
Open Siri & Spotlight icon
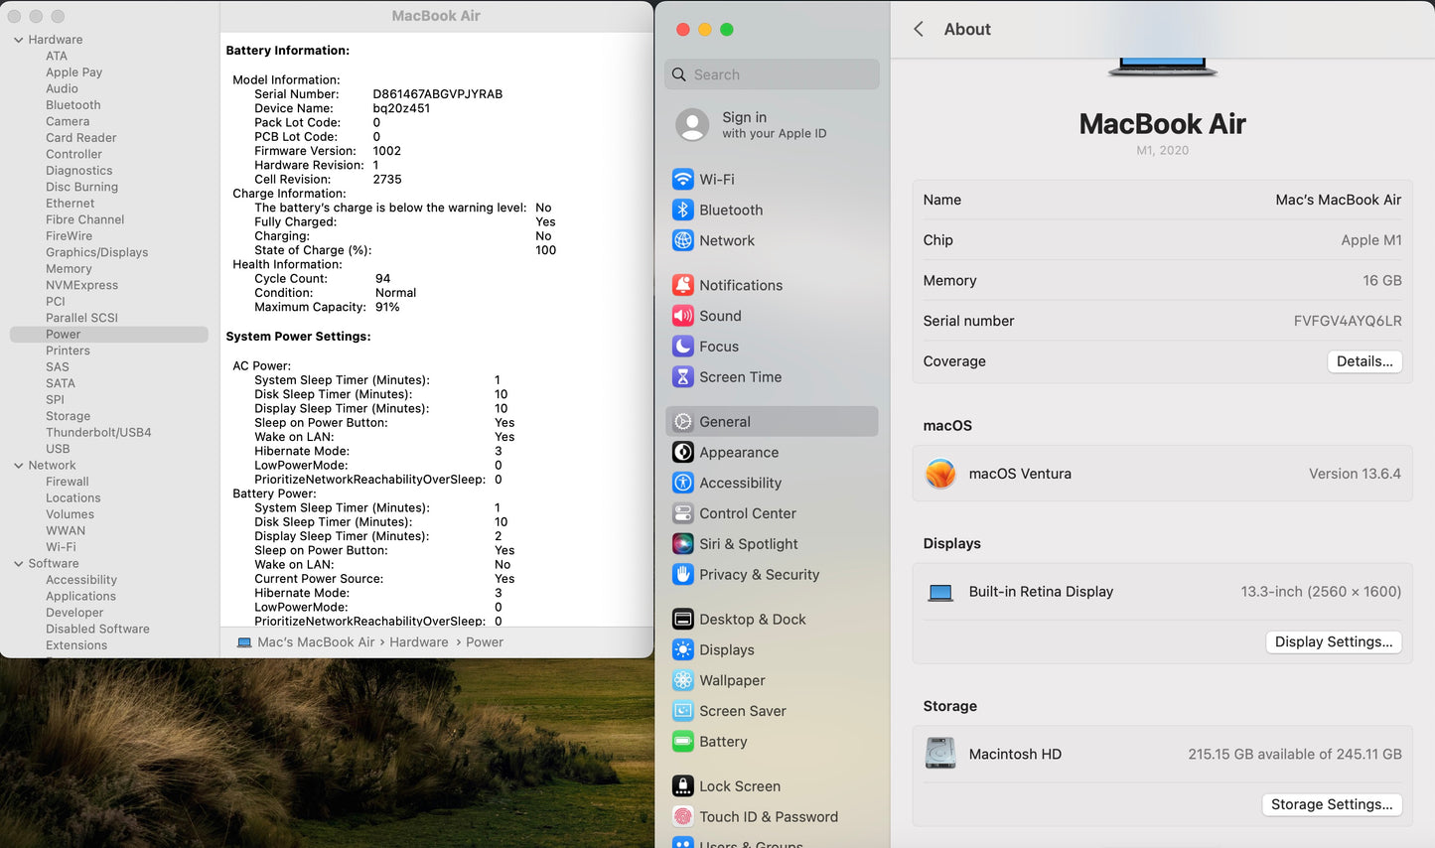[x=682, y=544]
